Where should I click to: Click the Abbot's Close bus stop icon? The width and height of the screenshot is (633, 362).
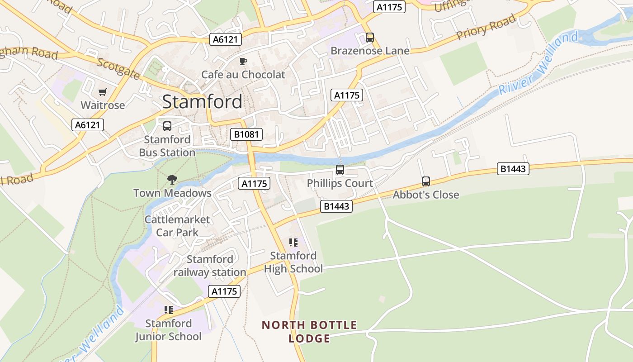426,181
